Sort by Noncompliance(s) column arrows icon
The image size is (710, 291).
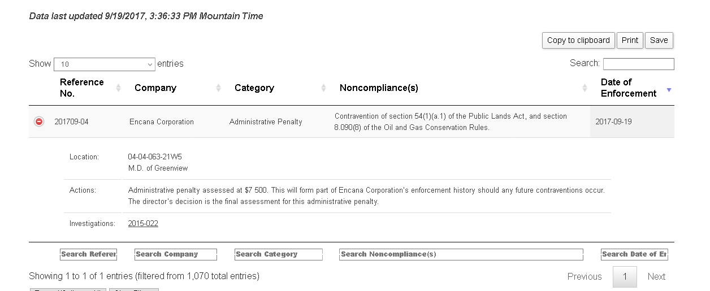[x=585, y=88]
